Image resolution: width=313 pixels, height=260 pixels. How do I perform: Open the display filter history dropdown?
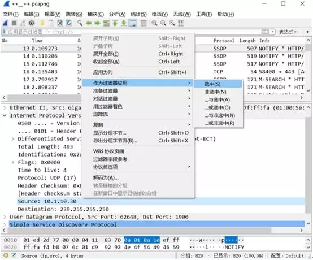(x=273, y=32)
